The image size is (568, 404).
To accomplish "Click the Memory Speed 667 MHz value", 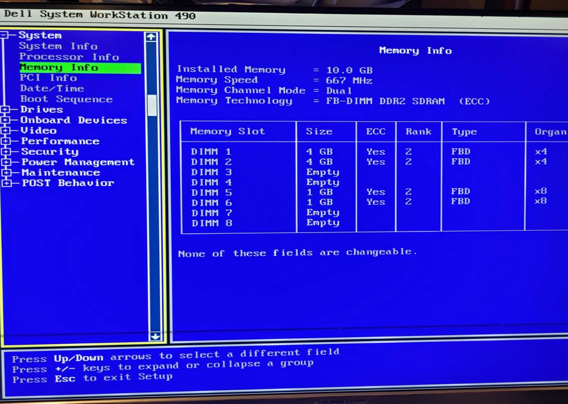I will [349, 80].
